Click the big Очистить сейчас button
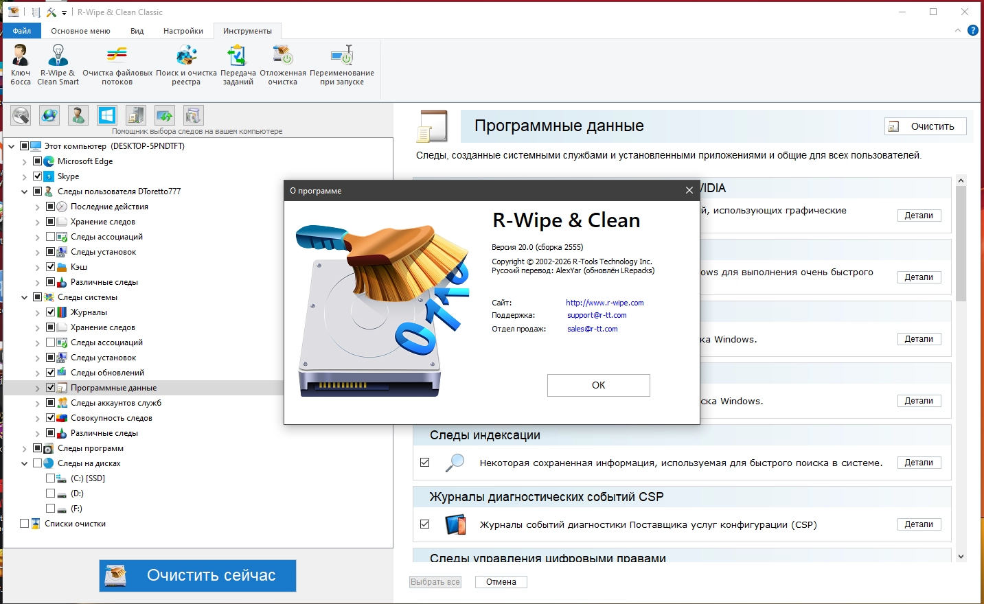The height and width of the screenshot is (604, 984). click(x=198, y=576)
